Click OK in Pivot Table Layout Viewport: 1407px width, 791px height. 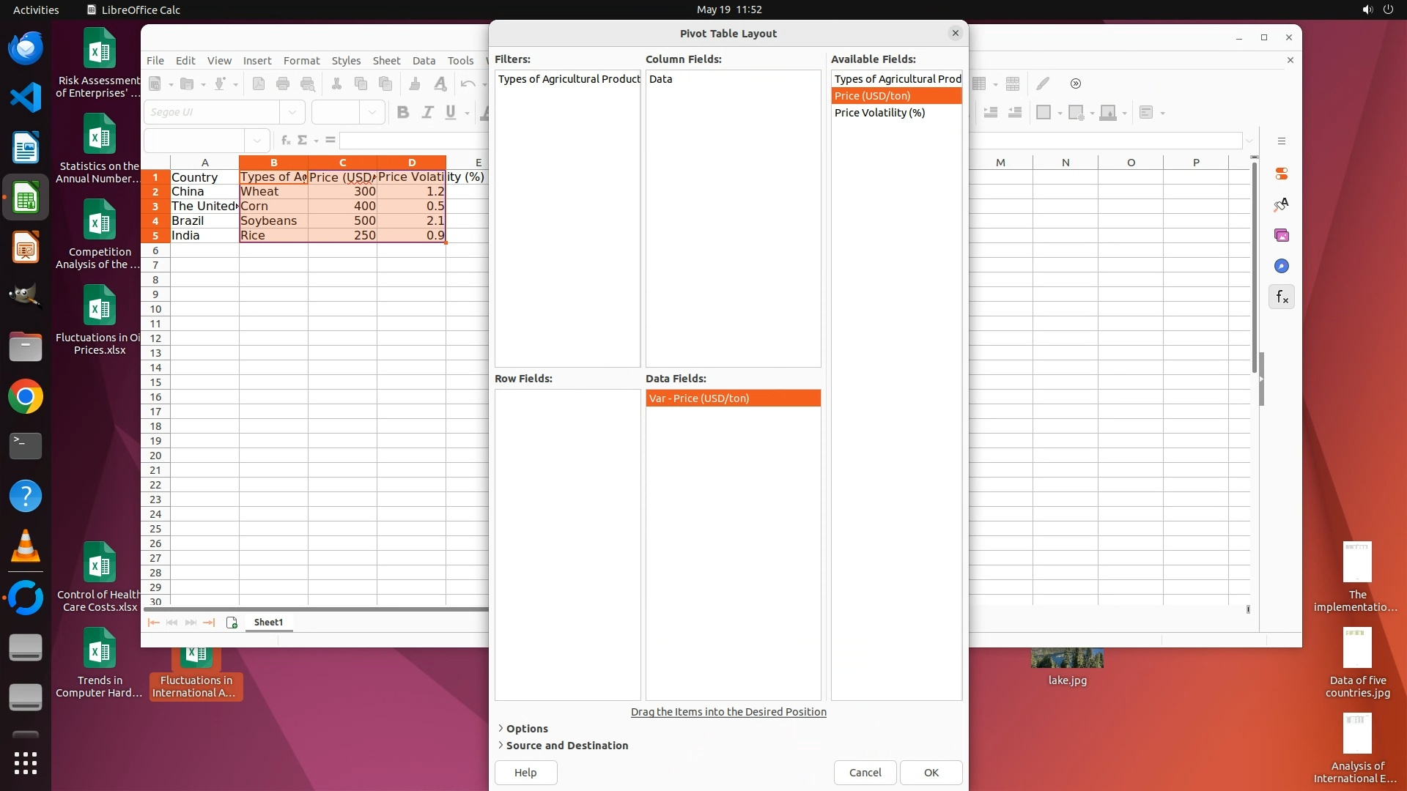tap(931, 773)
